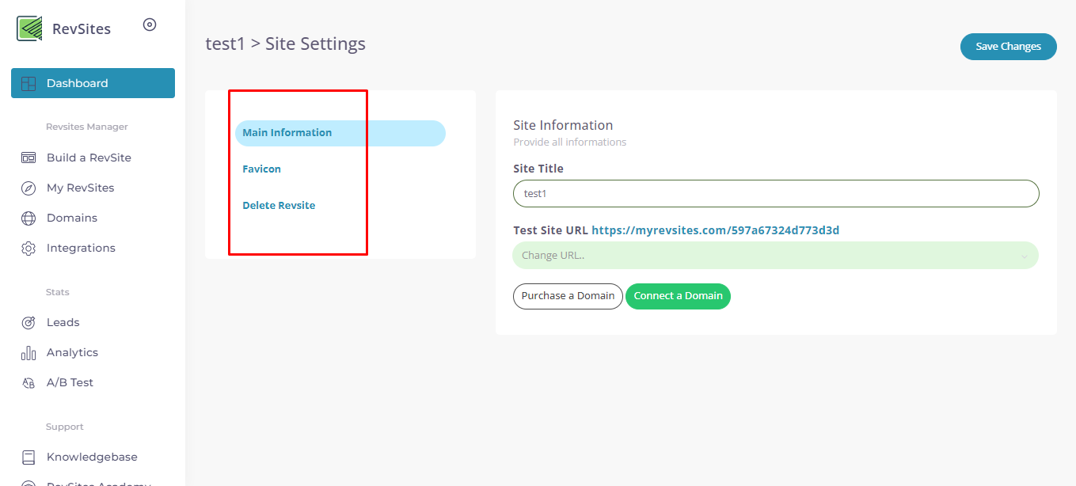Open Build a RevSite from the sidebar icon
The height and width of the screenshot is (486, 1076).
(28, 157)
